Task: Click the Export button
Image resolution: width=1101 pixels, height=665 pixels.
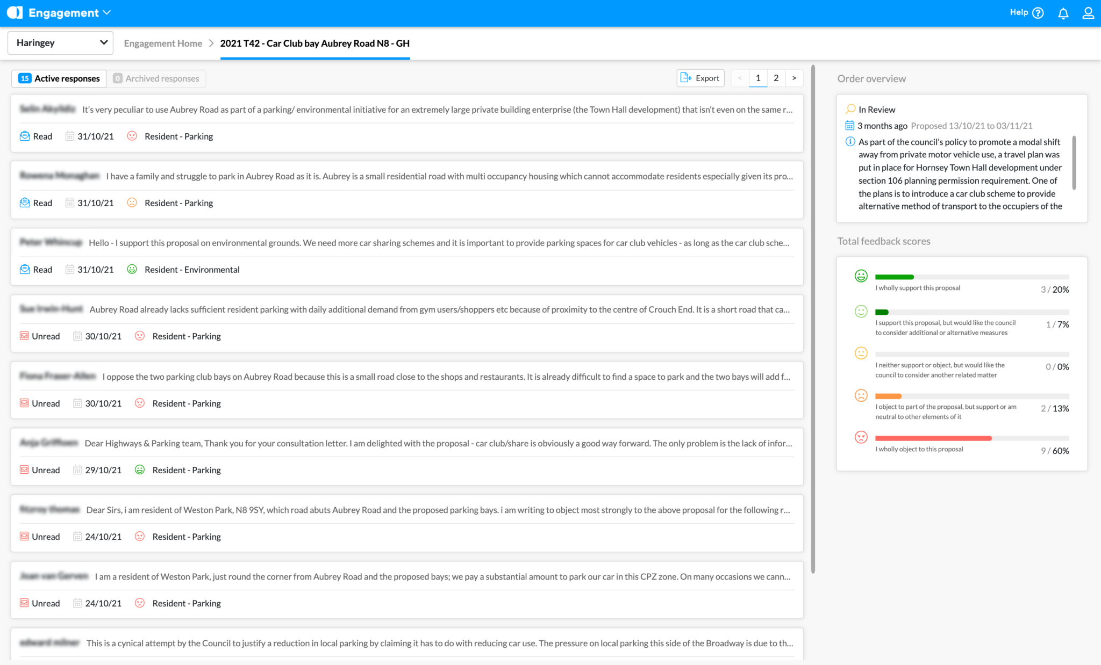Action: [700, 78]
